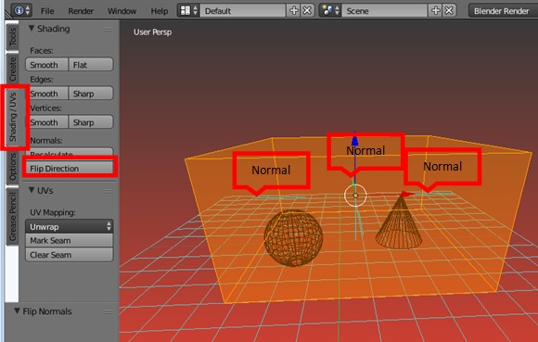Collapse the Shading panel
Image resolution: width=538 pixels, height=342 pixels.
tap(32, 29)
